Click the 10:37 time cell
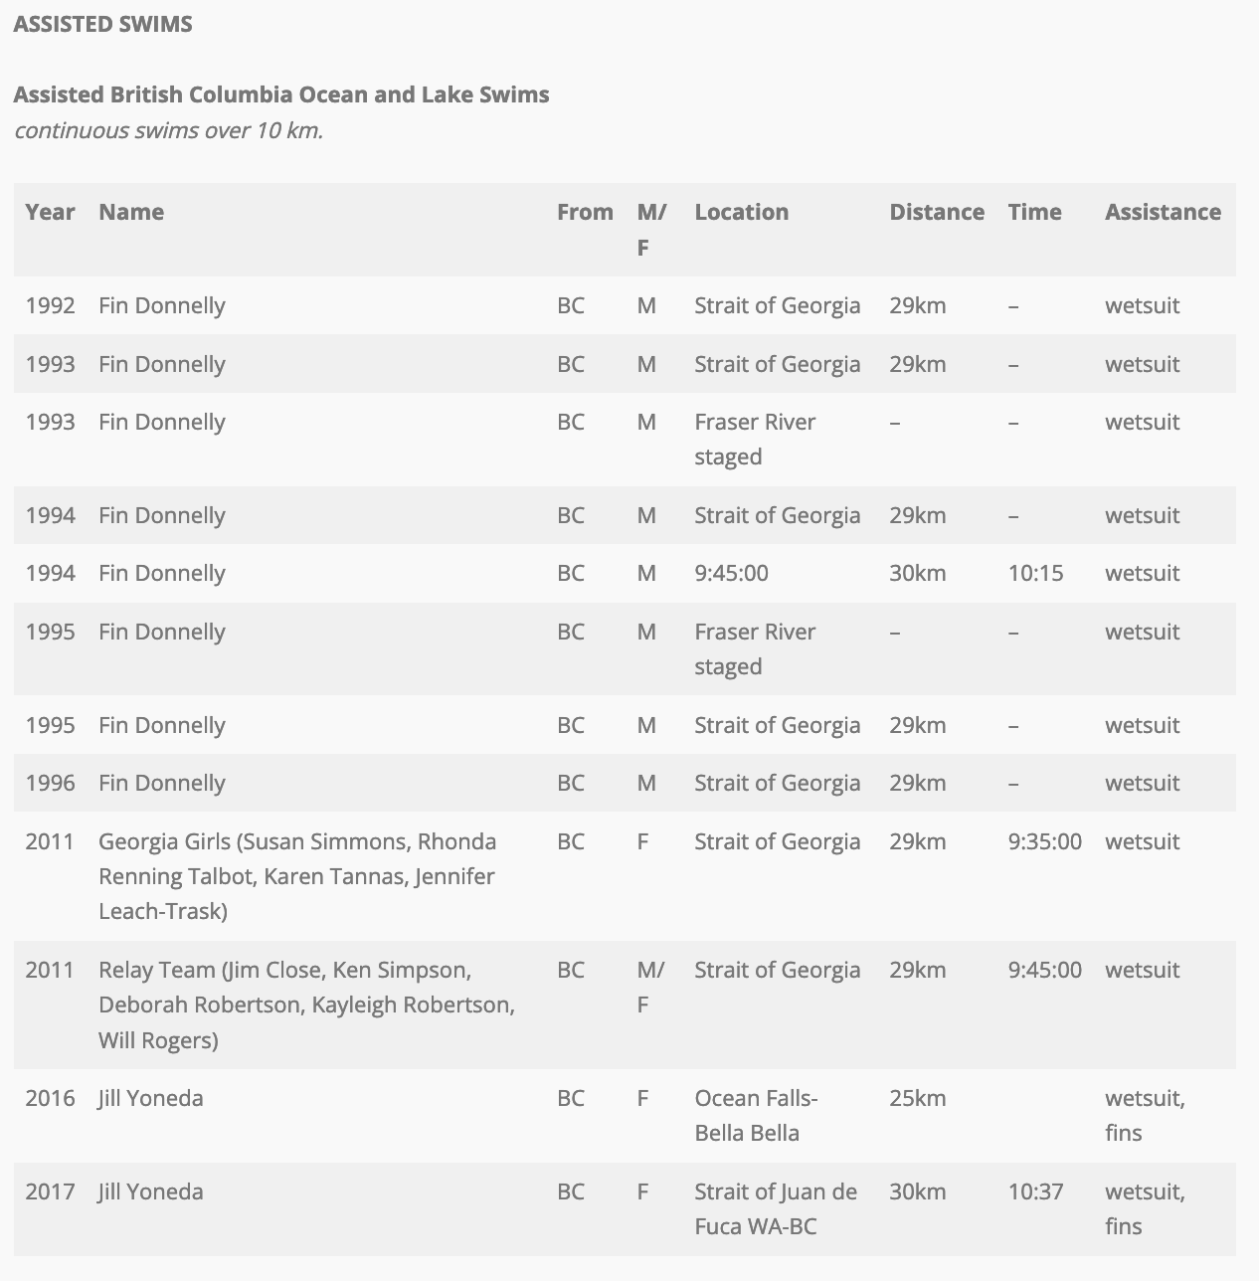This screenshot has width=1259, height=1281. coord(1035,1191)
